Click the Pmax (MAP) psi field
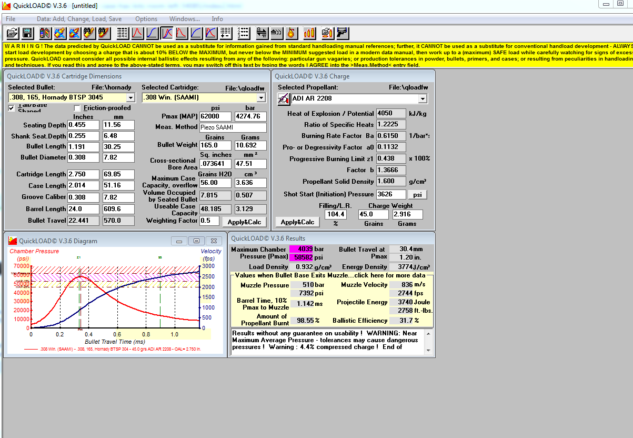The height and width of the screenshot is (438, 633). (x=216, y=116)
